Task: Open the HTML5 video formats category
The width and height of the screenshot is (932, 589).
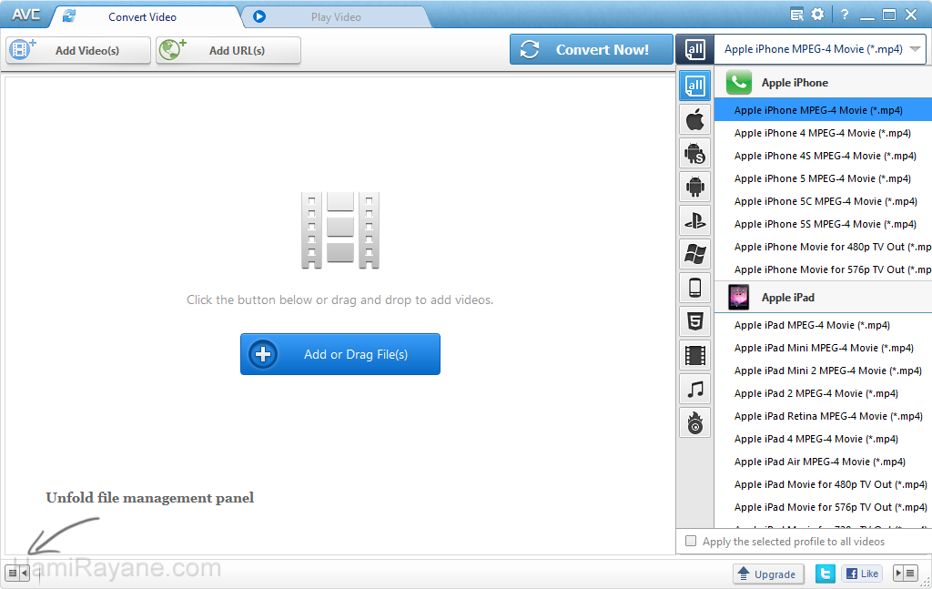Action: [694, 322]
